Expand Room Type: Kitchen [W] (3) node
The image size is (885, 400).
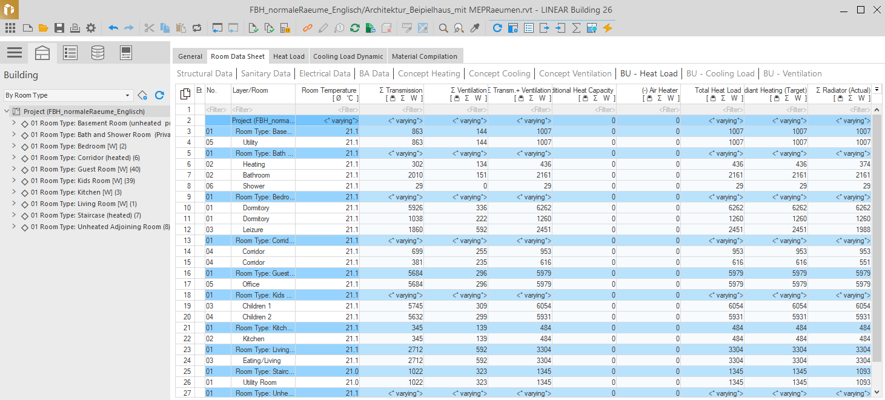(x=14, y=192)
